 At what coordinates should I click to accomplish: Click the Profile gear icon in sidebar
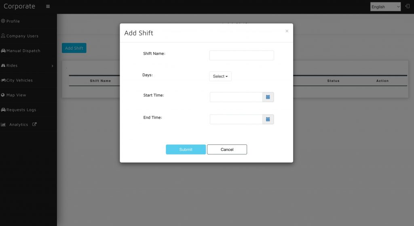pos(3,21)
